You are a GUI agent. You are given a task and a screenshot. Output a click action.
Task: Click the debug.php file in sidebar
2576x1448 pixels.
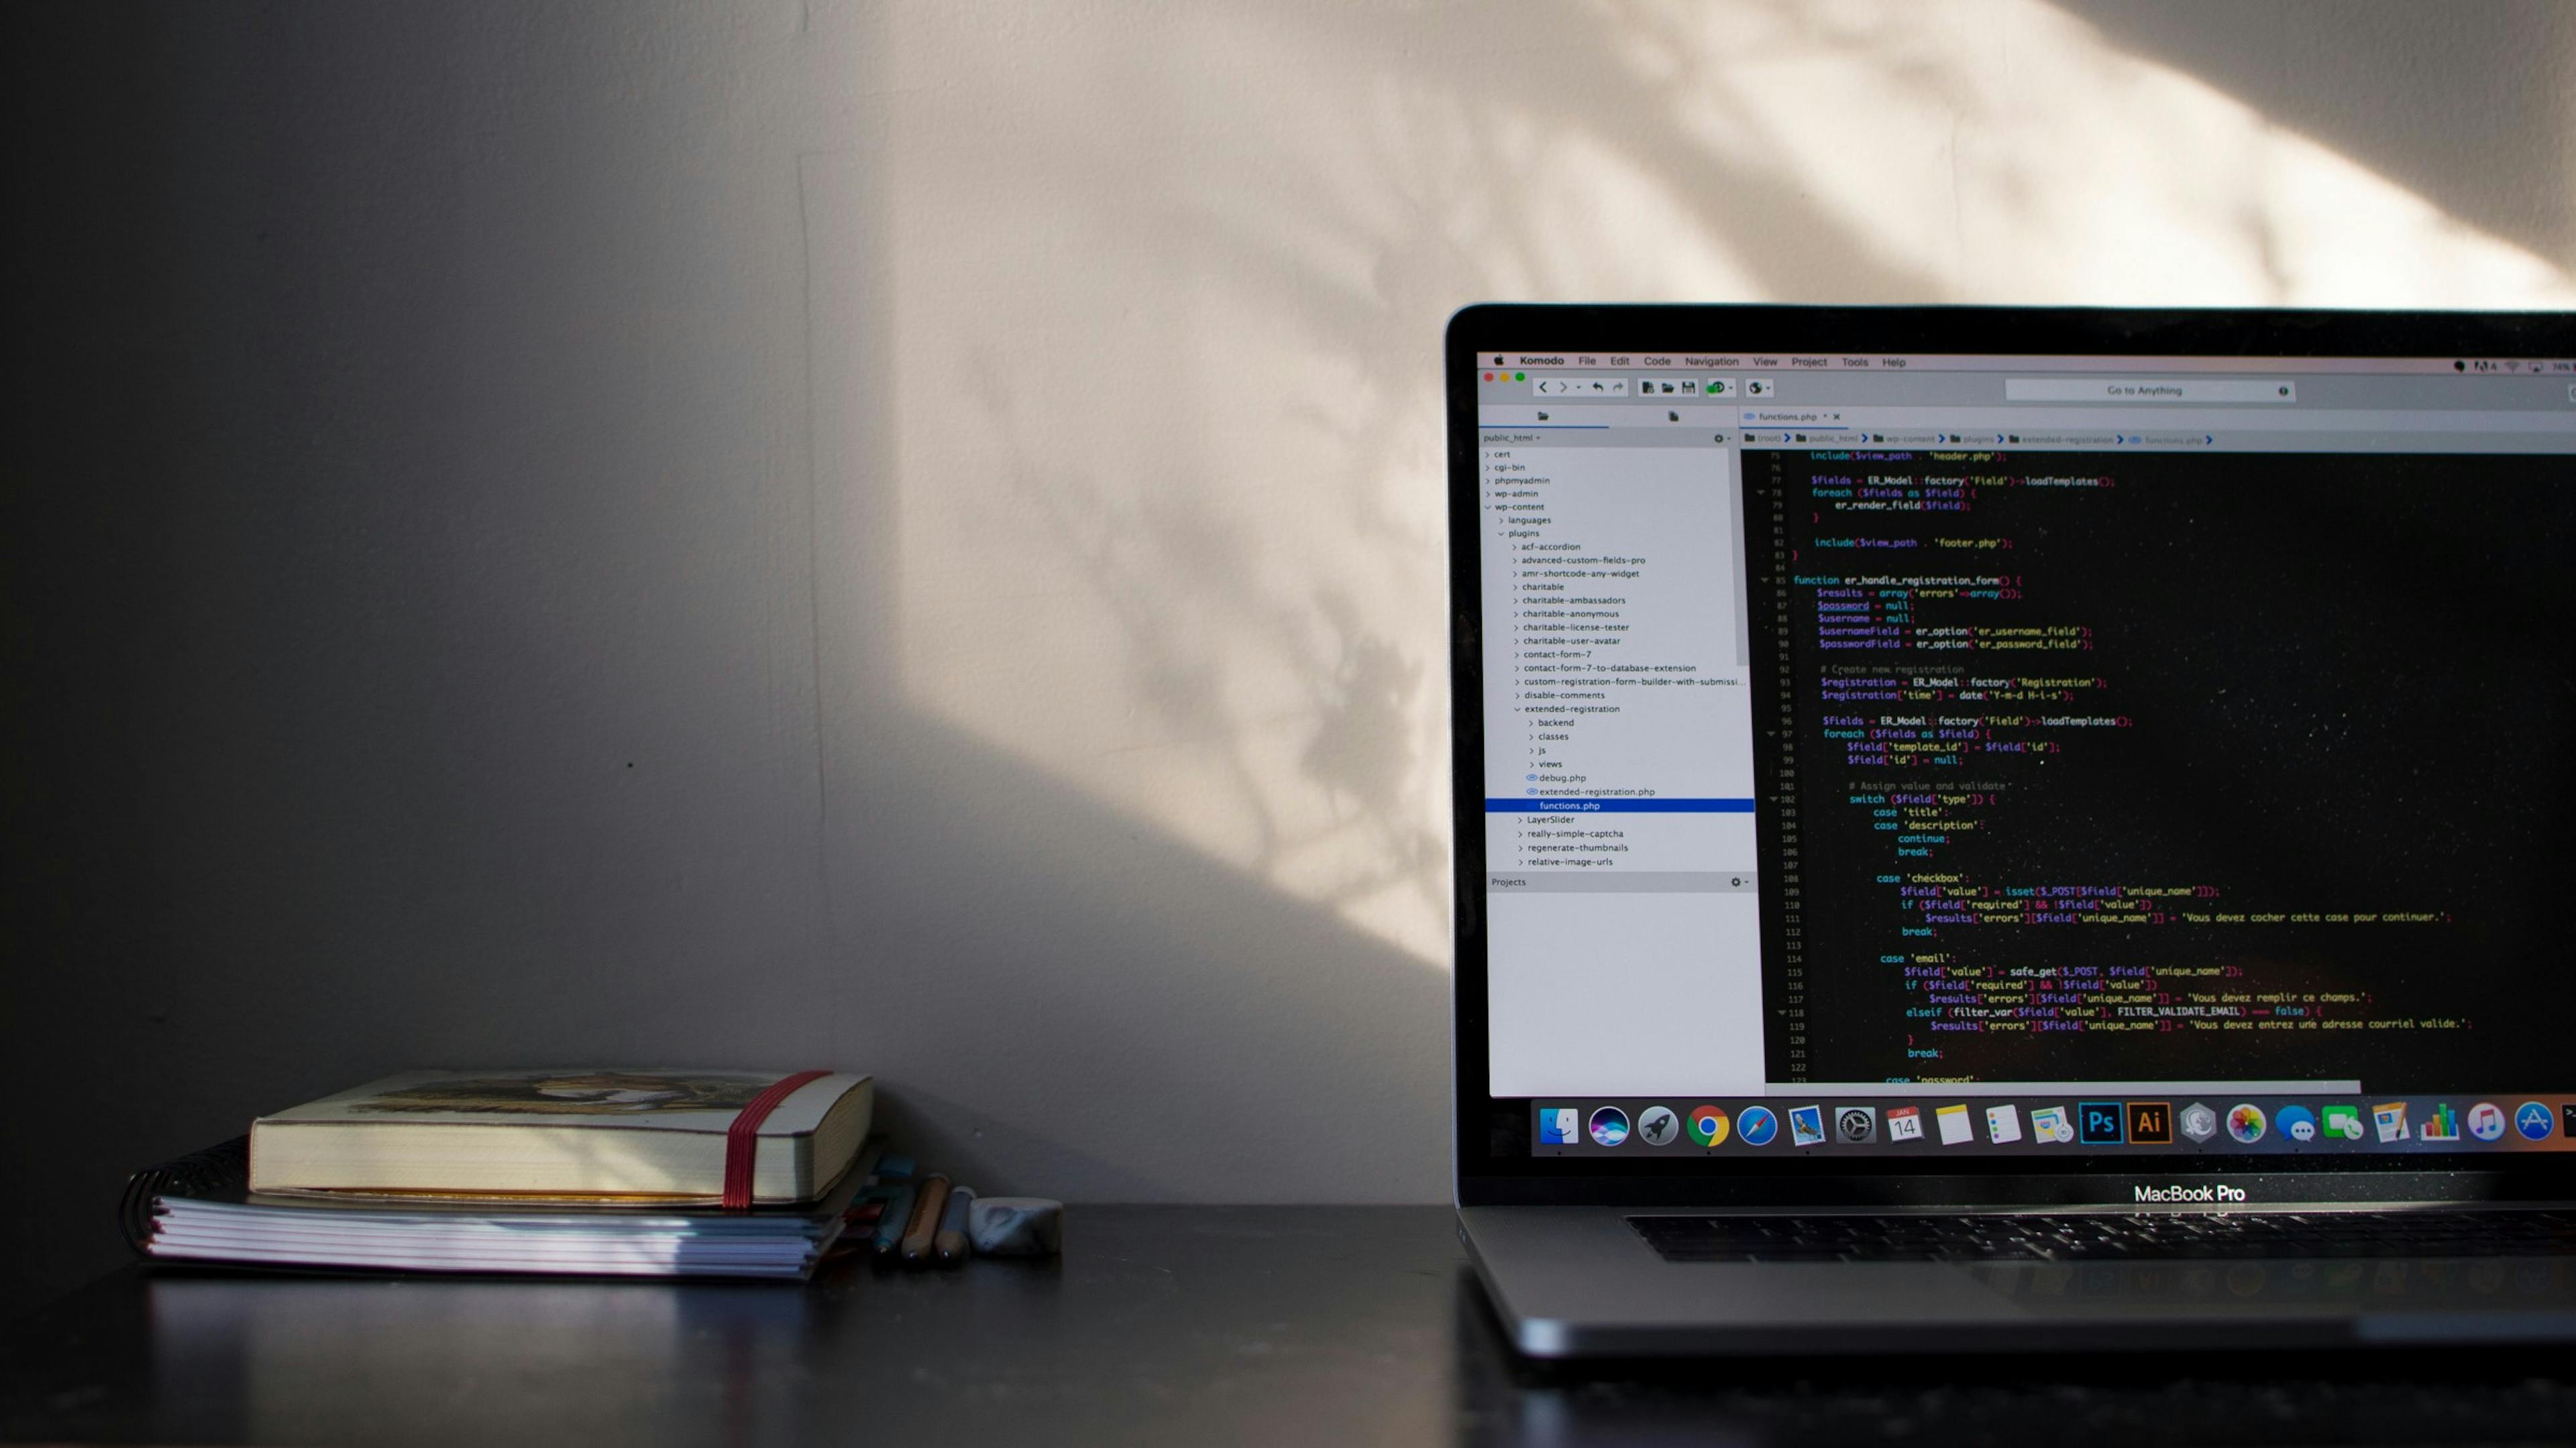pyautogui.click(x=1562, y=778)
